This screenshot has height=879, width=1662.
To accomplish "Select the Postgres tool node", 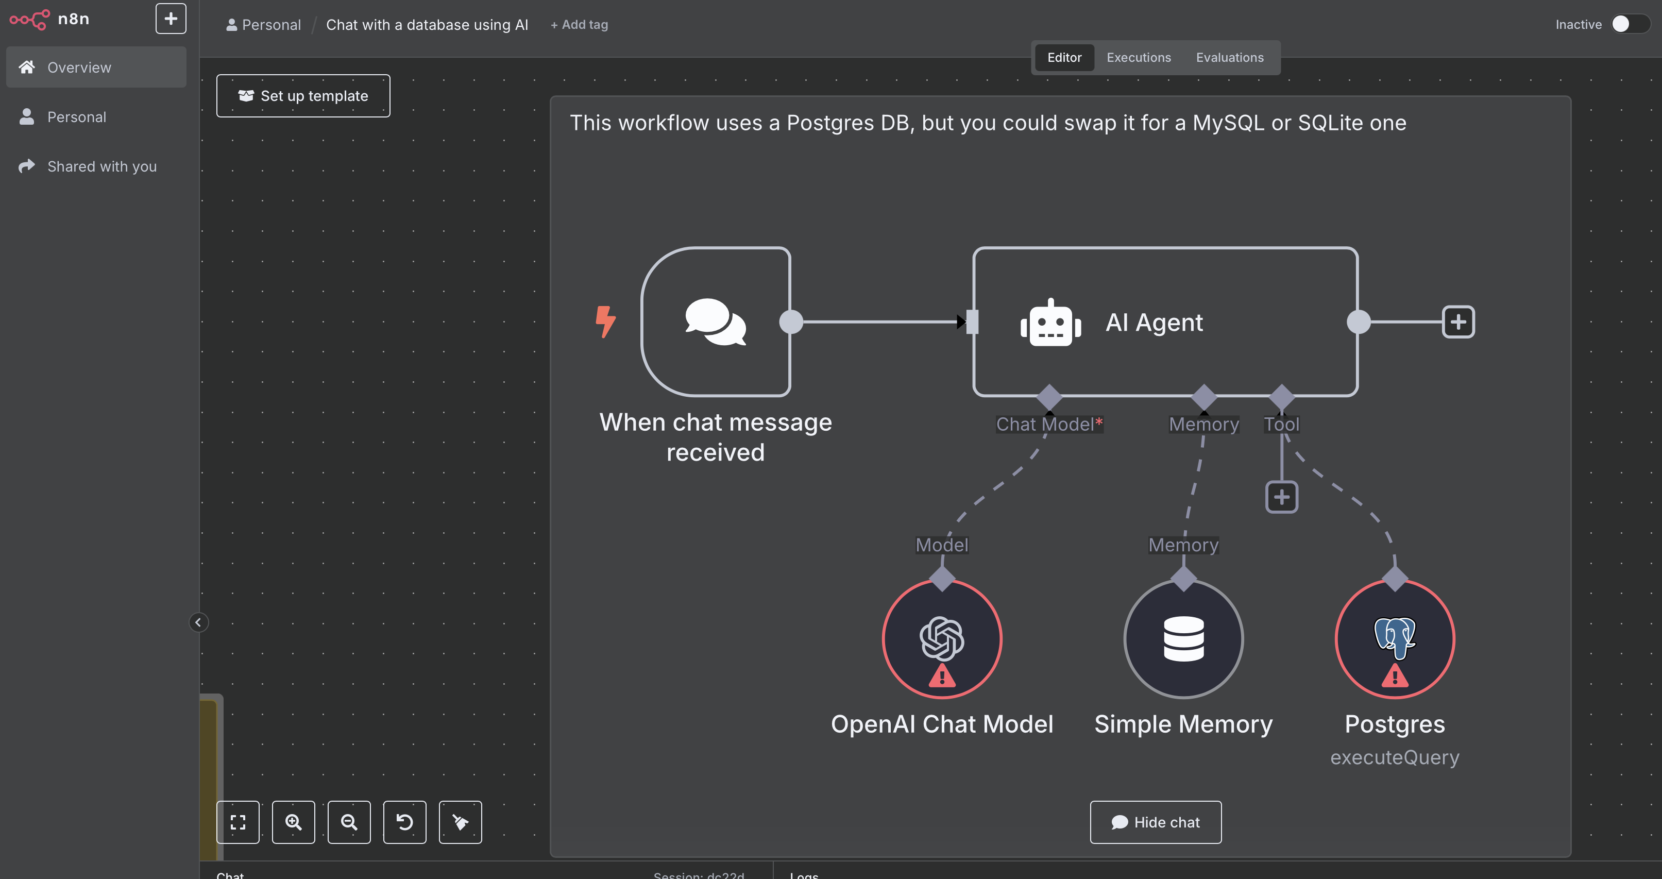I will click(x=1394, y=639).
